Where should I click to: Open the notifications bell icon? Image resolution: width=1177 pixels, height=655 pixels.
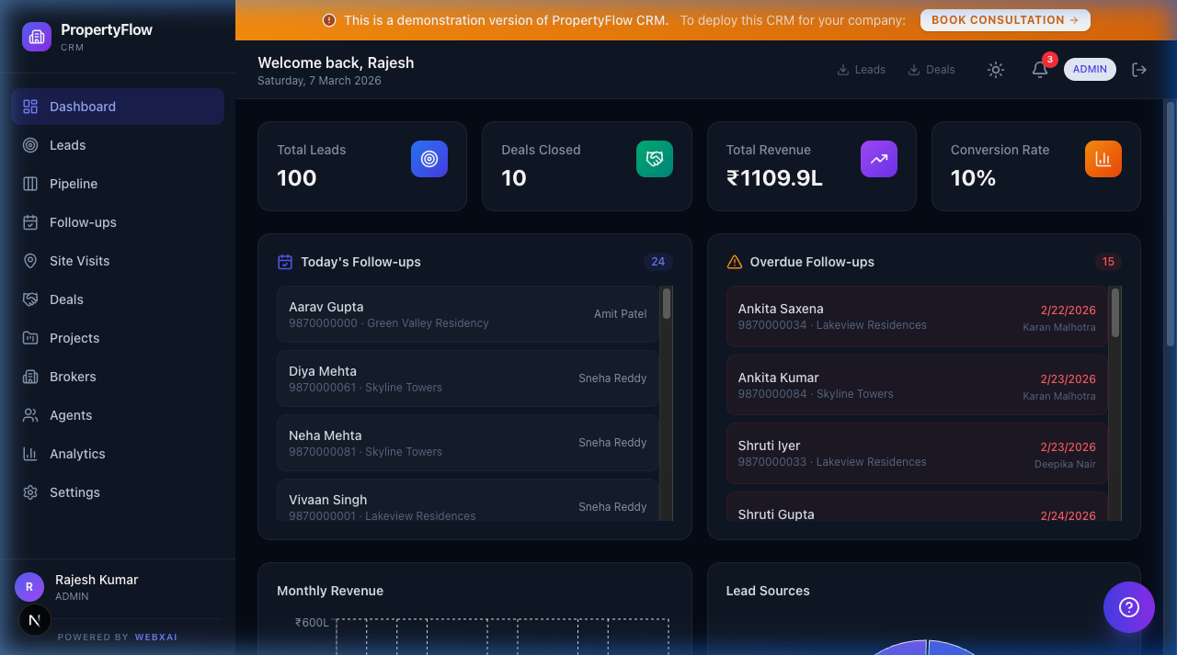(1039, 69)
